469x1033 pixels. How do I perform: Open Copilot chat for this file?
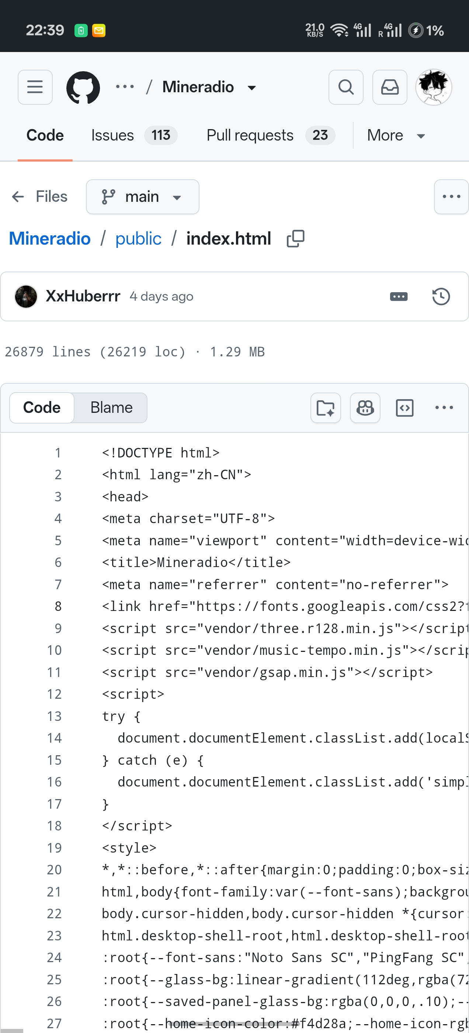365,408
